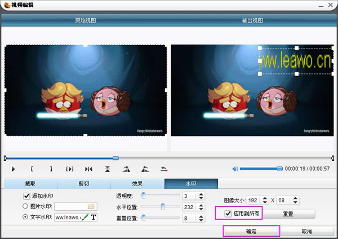Increase 透明度 value with up arrow
Image resolution: width=338 pixels, height=239 pixels.
[x=201, y=194]
